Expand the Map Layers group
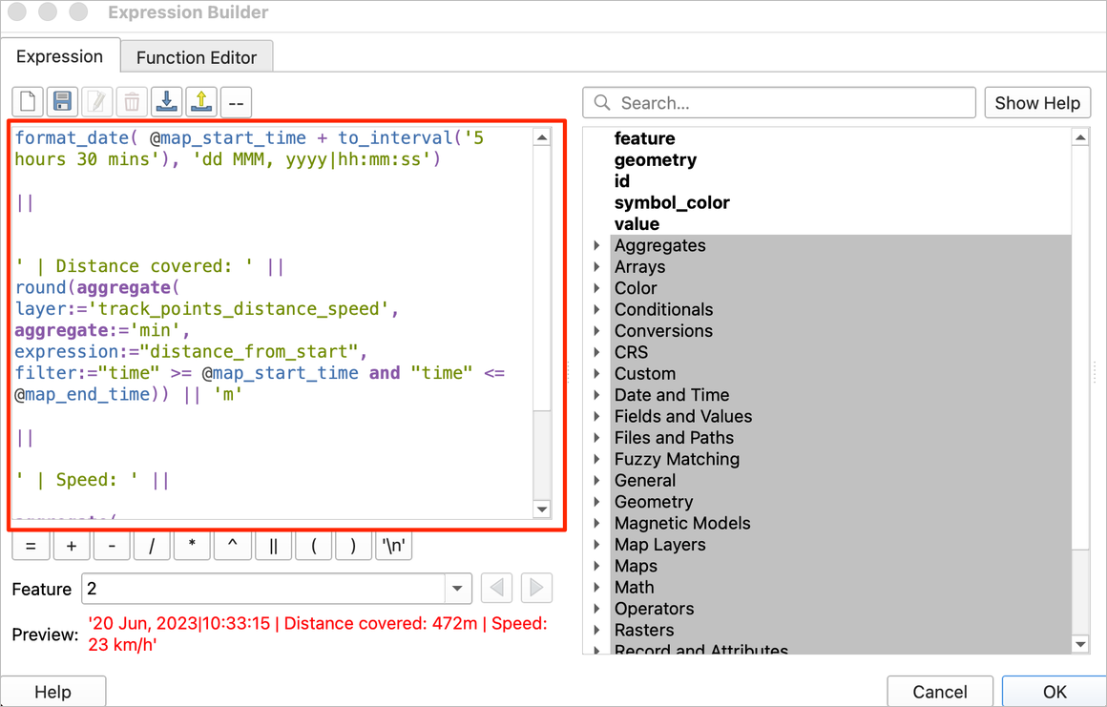 pyautogui.click(x=597, y=545)
